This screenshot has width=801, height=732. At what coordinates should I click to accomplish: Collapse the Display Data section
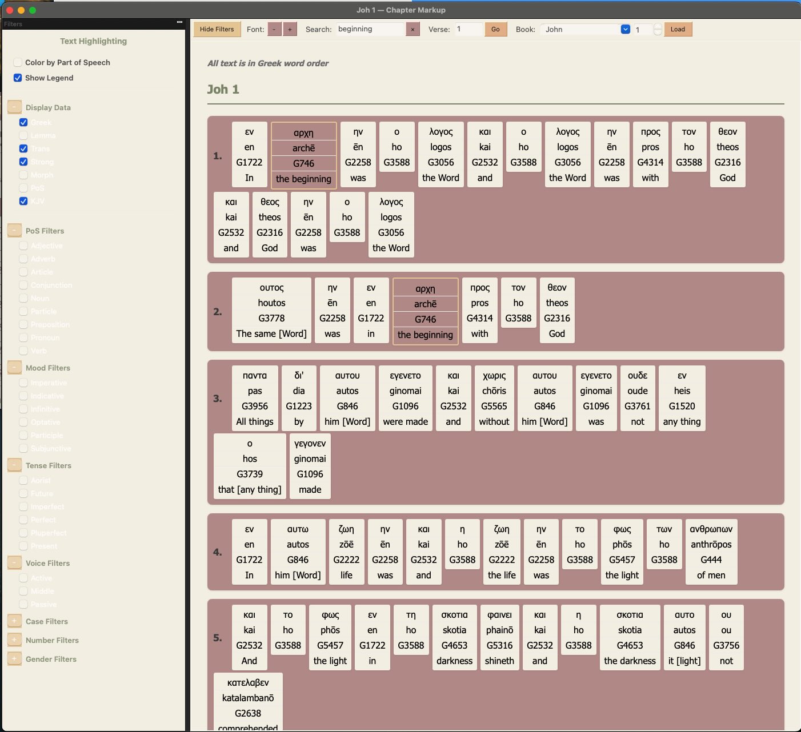tap(14, 107)
